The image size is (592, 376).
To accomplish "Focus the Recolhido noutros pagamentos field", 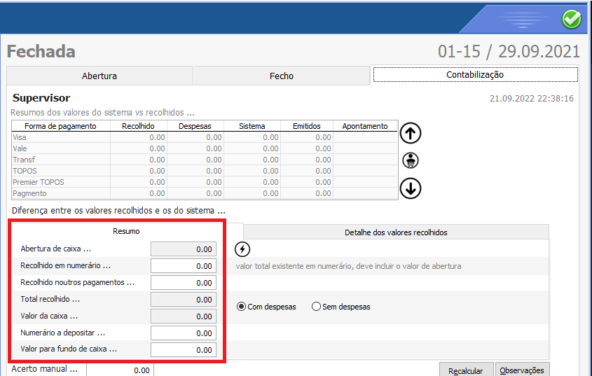I will [x=184, y=283].
